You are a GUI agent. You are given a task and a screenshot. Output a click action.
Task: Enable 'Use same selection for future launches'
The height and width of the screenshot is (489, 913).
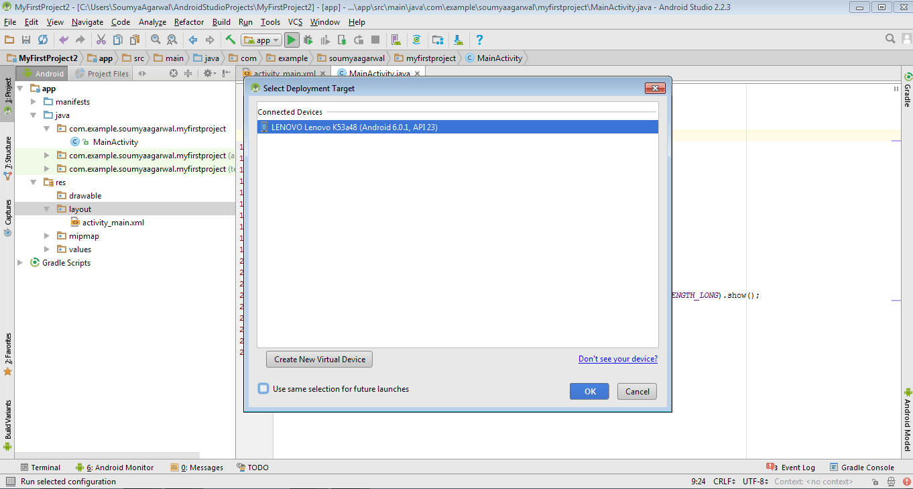(x=263, y=388)
